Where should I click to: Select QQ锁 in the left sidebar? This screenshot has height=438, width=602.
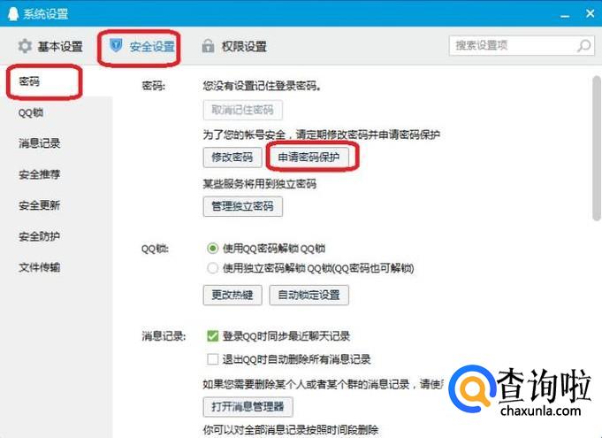[31, 112]
